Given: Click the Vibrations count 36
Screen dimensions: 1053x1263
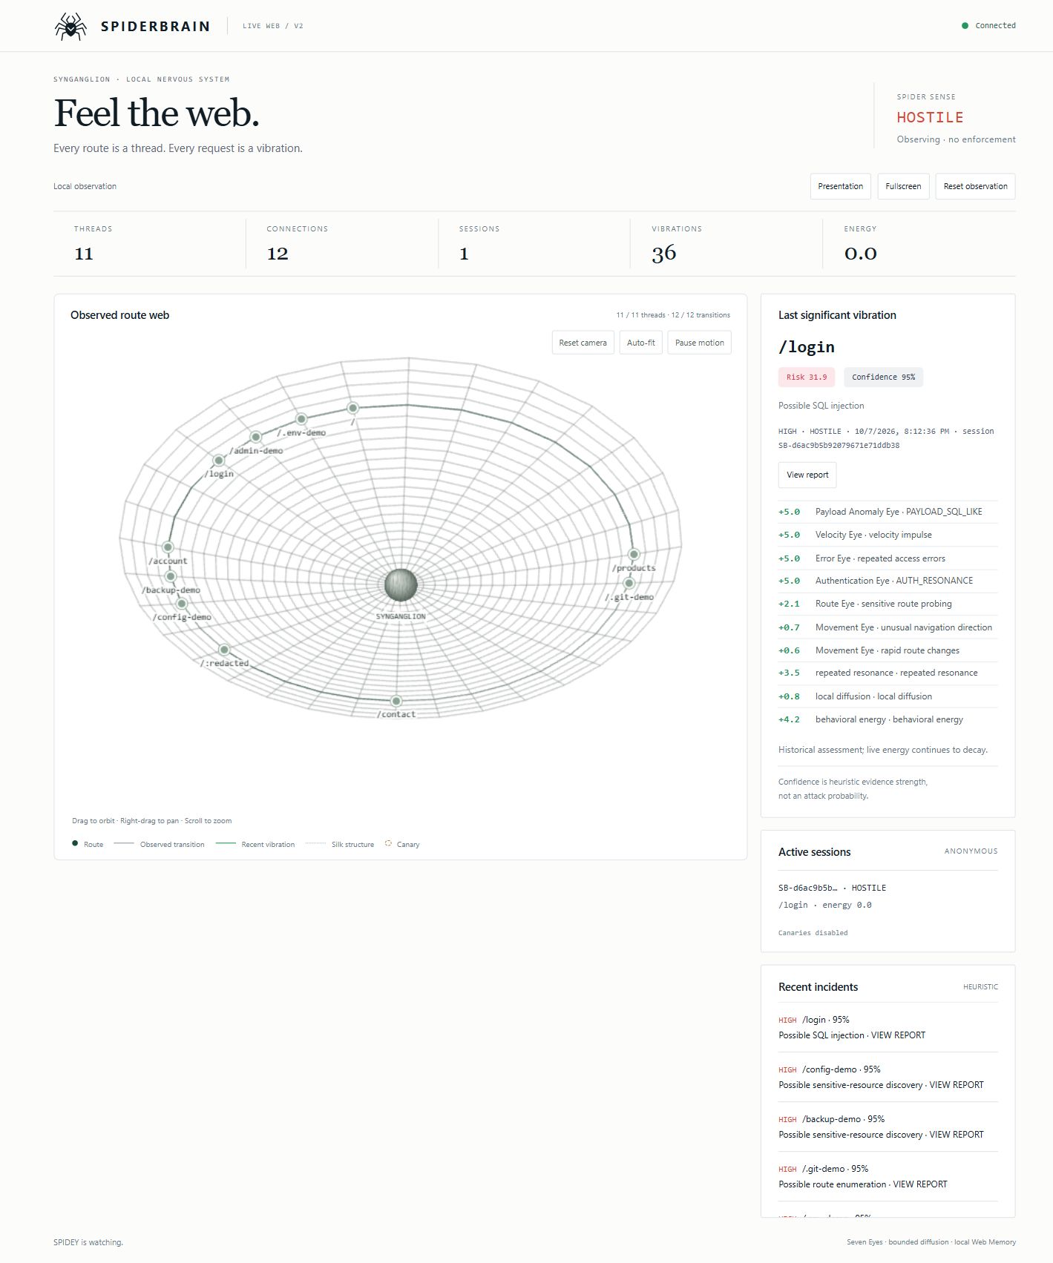Looking at the screenshot, I should [x=664, y=253].
